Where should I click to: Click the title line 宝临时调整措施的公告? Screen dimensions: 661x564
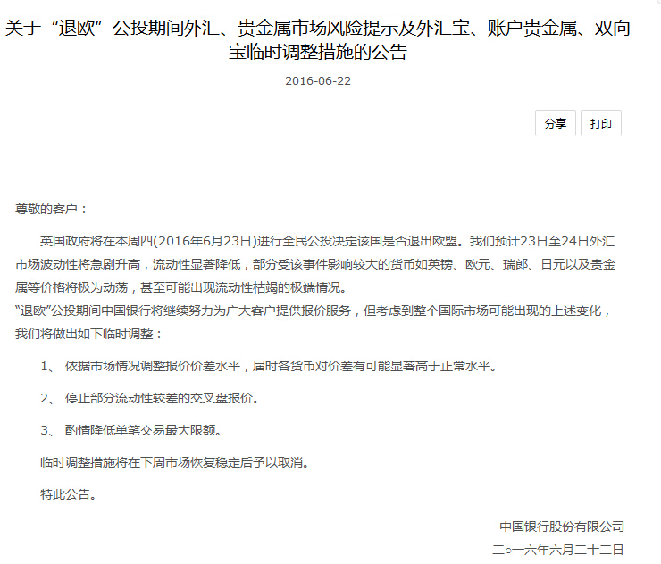(318, 52)
